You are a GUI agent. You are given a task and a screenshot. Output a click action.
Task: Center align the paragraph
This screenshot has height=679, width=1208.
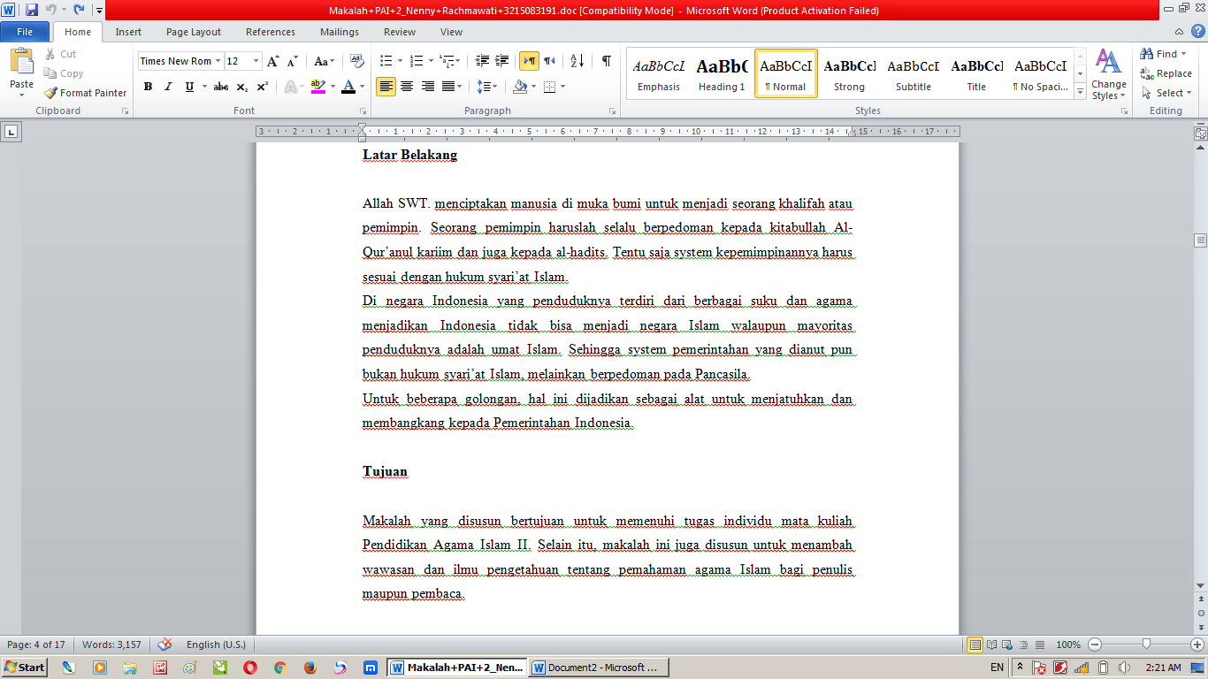pyautogui.click(x=407, y=87)
